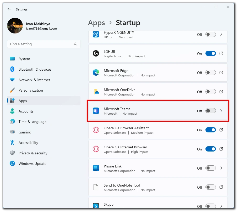Expand Microsoft Teams chevron arrow

221,111
